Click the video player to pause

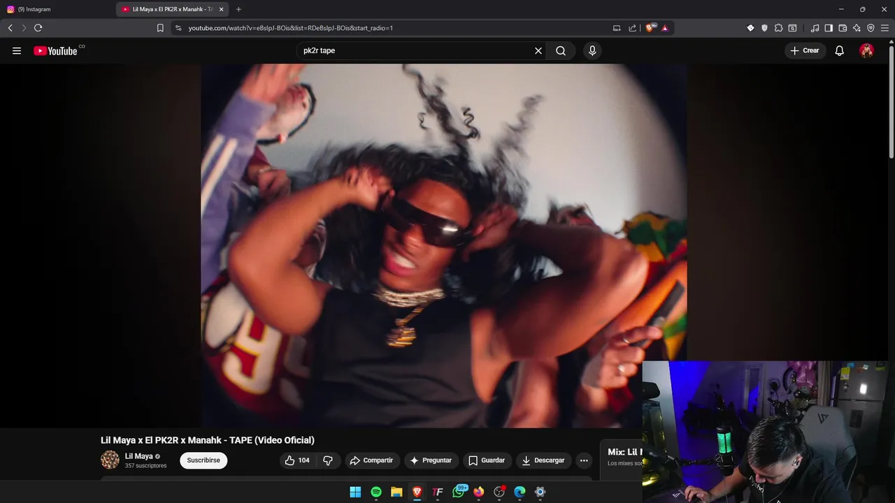pyautogui.click(x=443, y=246)
